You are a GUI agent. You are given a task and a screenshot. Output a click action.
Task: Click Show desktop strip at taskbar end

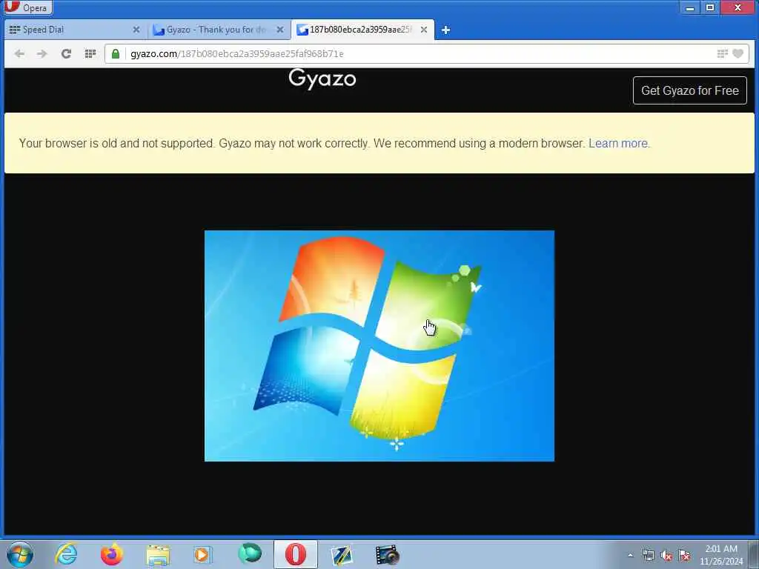753,554
